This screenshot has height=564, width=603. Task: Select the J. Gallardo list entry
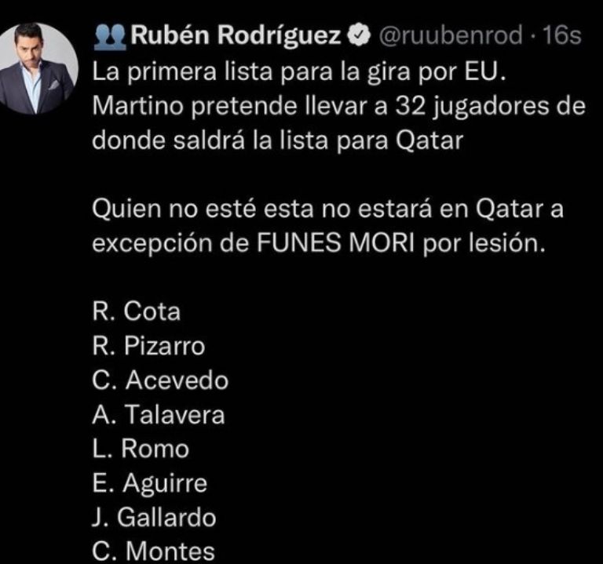click(x=154, y=519)
